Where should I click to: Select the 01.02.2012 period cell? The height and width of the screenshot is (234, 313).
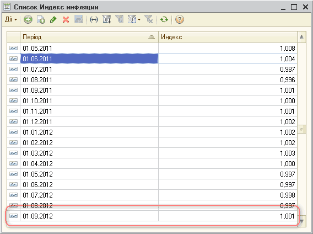[x=89, y=142]
